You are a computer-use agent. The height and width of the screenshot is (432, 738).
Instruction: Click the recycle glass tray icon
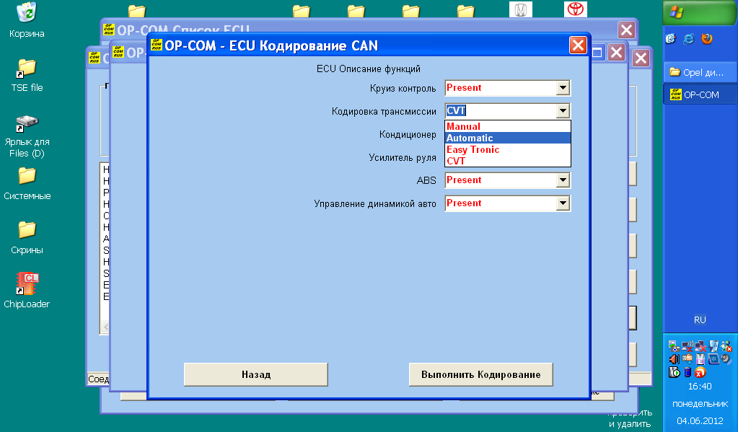(x=713, y=346)
